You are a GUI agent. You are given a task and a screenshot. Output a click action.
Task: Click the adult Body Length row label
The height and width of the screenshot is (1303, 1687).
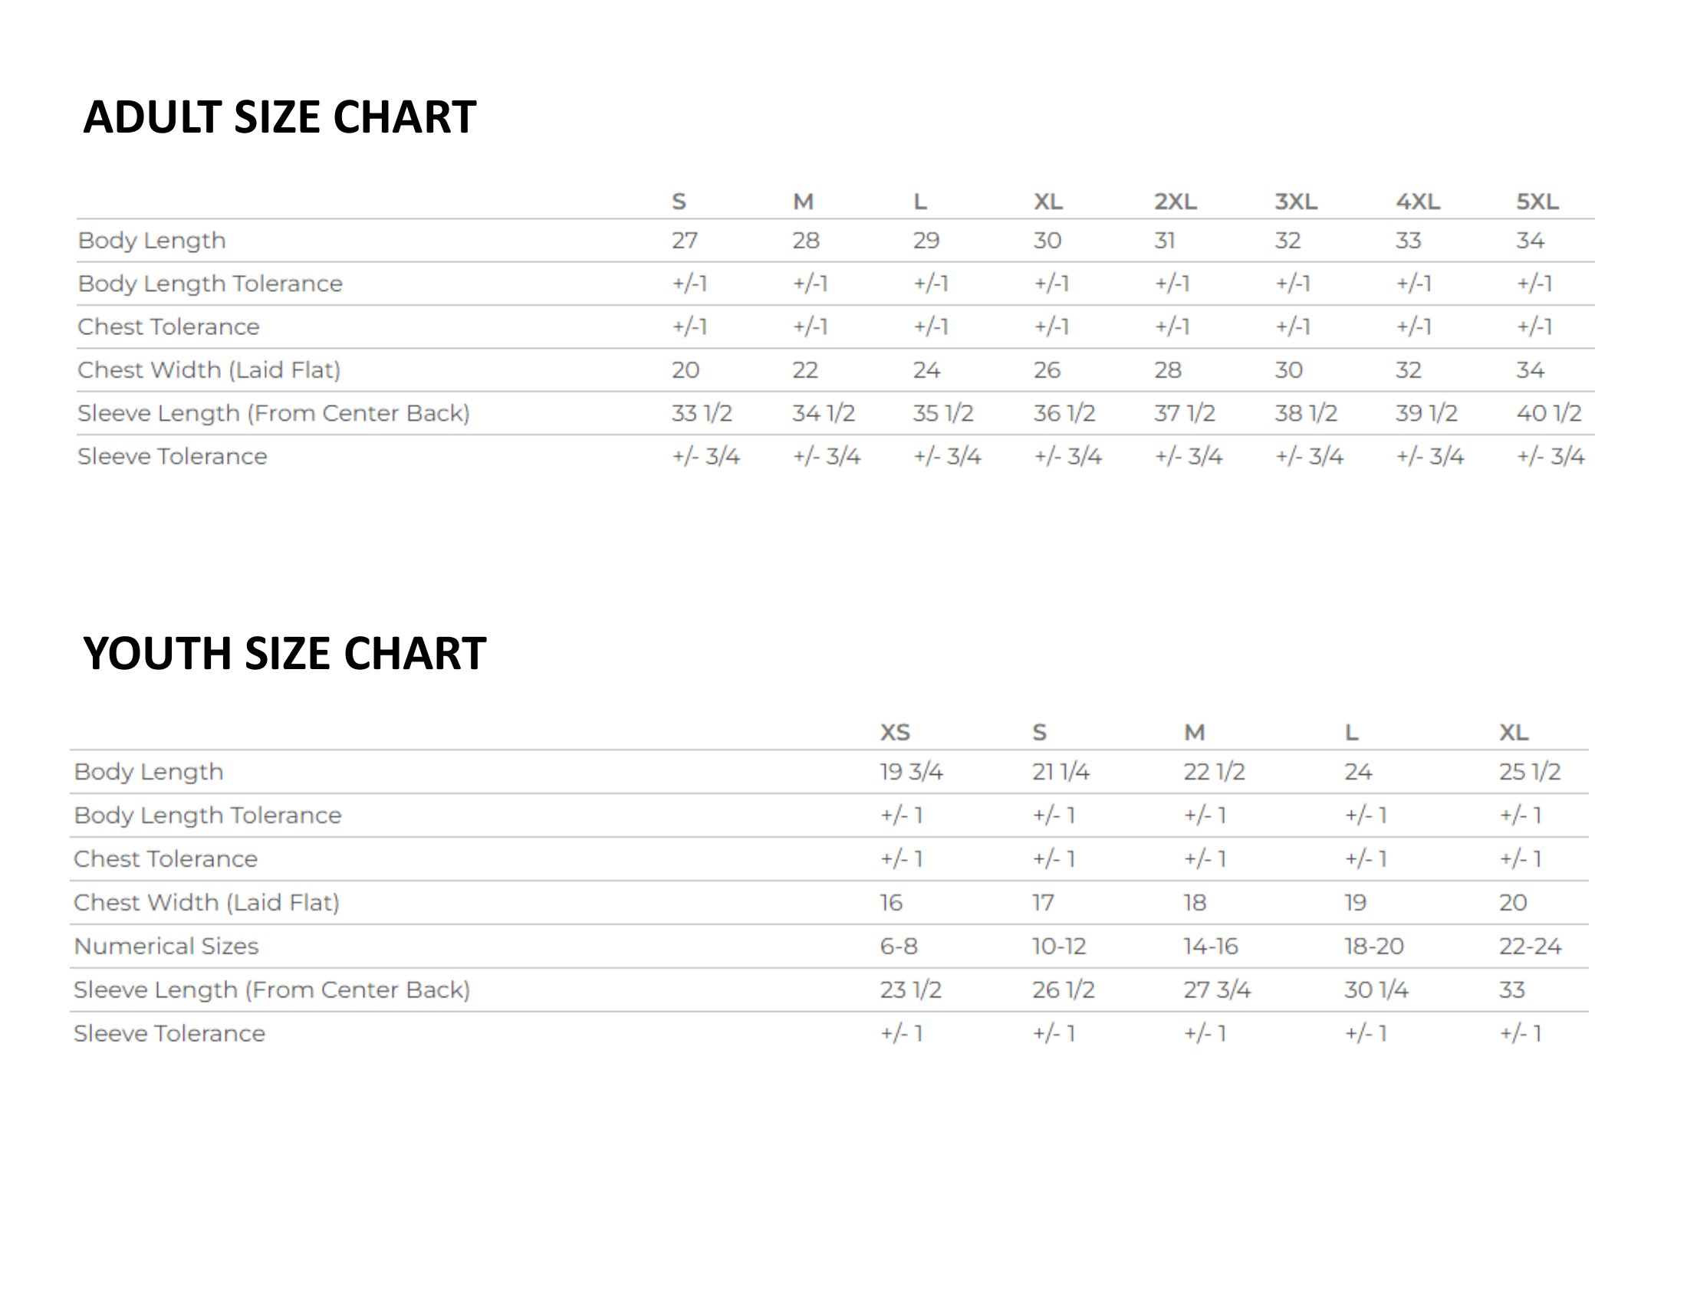pos(152,241)
